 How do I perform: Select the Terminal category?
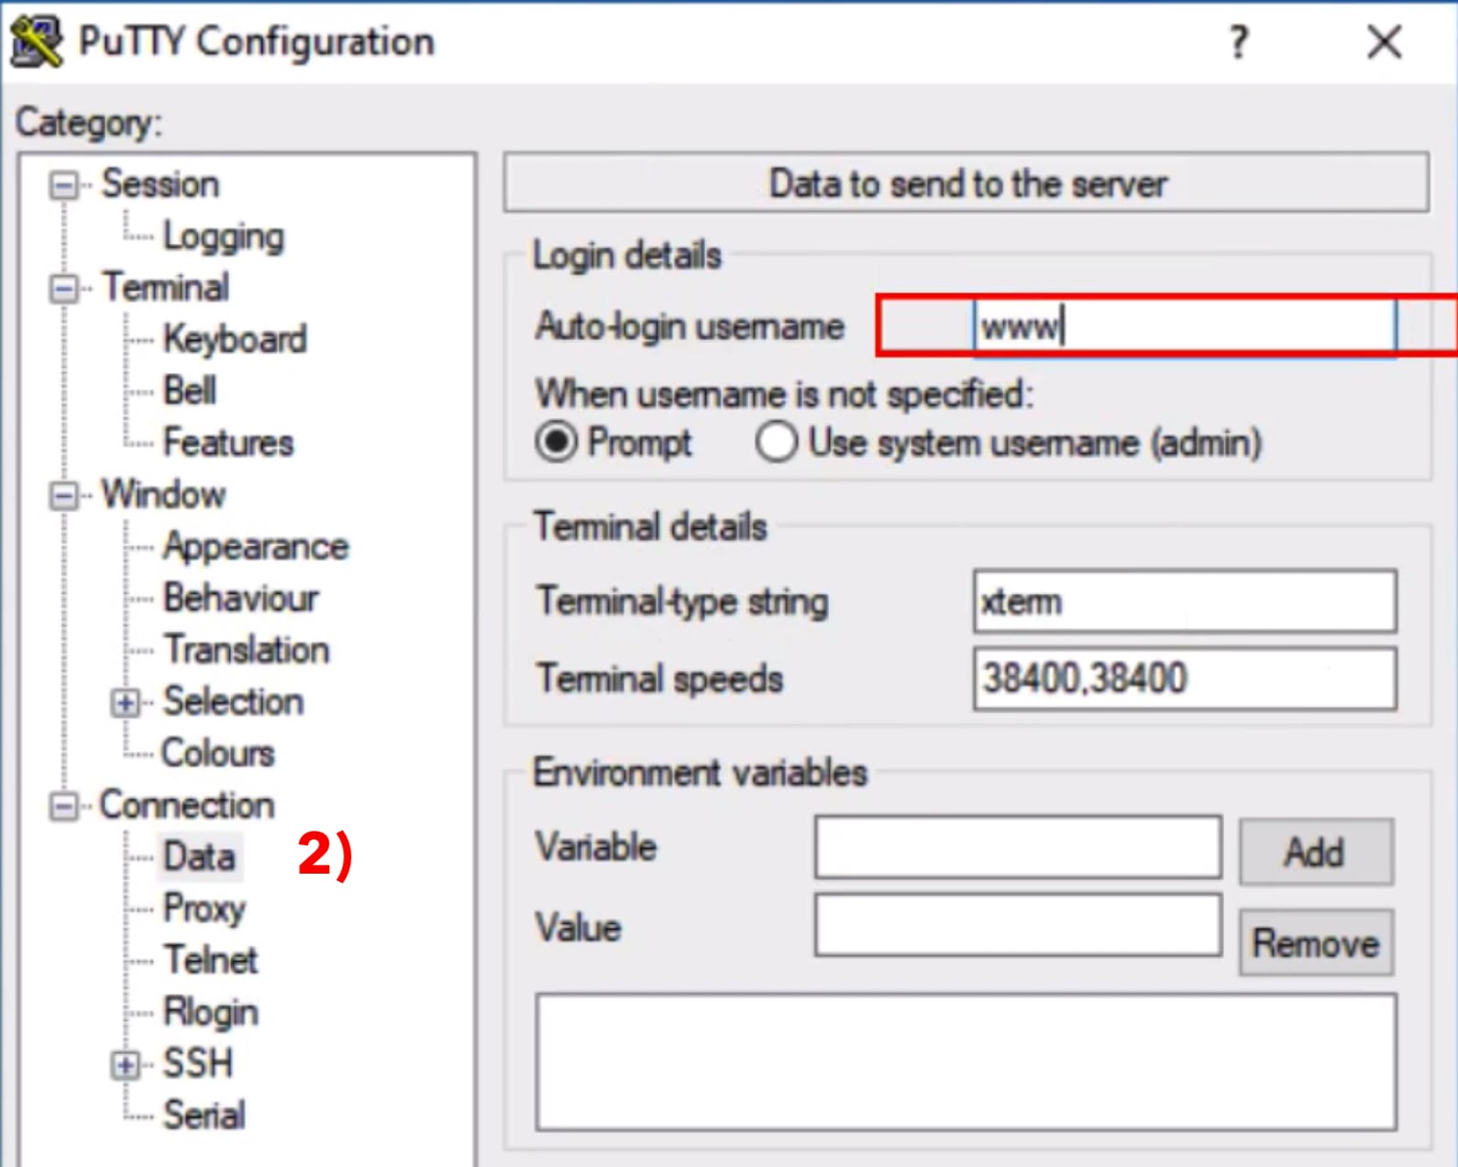(165, 288)
